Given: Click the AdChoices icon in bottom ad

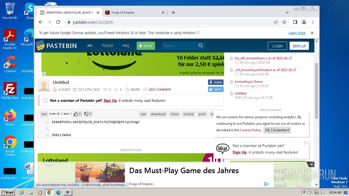Looking at the screenshot, I should point(266,184).
